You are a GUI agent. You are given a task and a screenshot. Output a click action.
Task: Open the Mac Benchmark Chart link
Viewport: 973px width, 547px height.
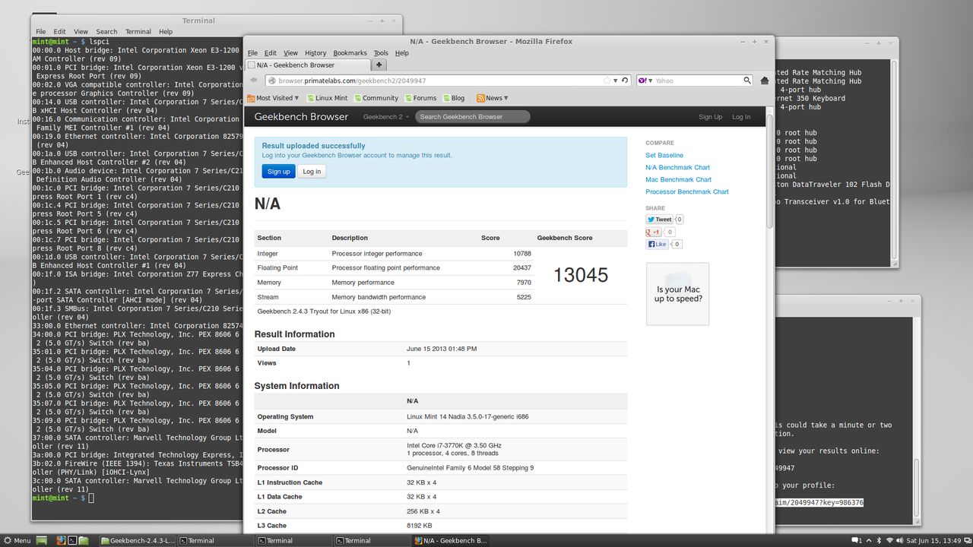pos(678,179)
